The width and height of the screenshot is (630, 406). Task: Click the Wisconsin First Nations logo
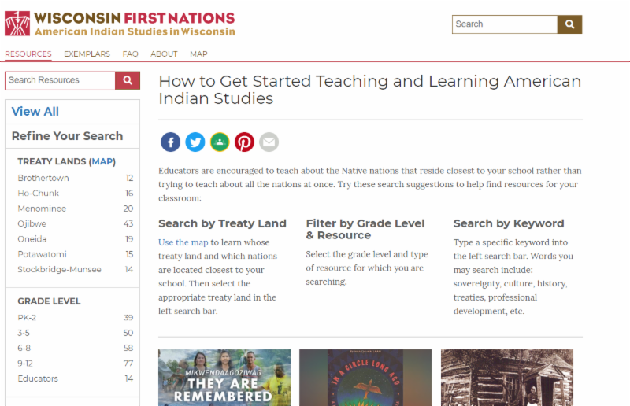pos(120,24)
